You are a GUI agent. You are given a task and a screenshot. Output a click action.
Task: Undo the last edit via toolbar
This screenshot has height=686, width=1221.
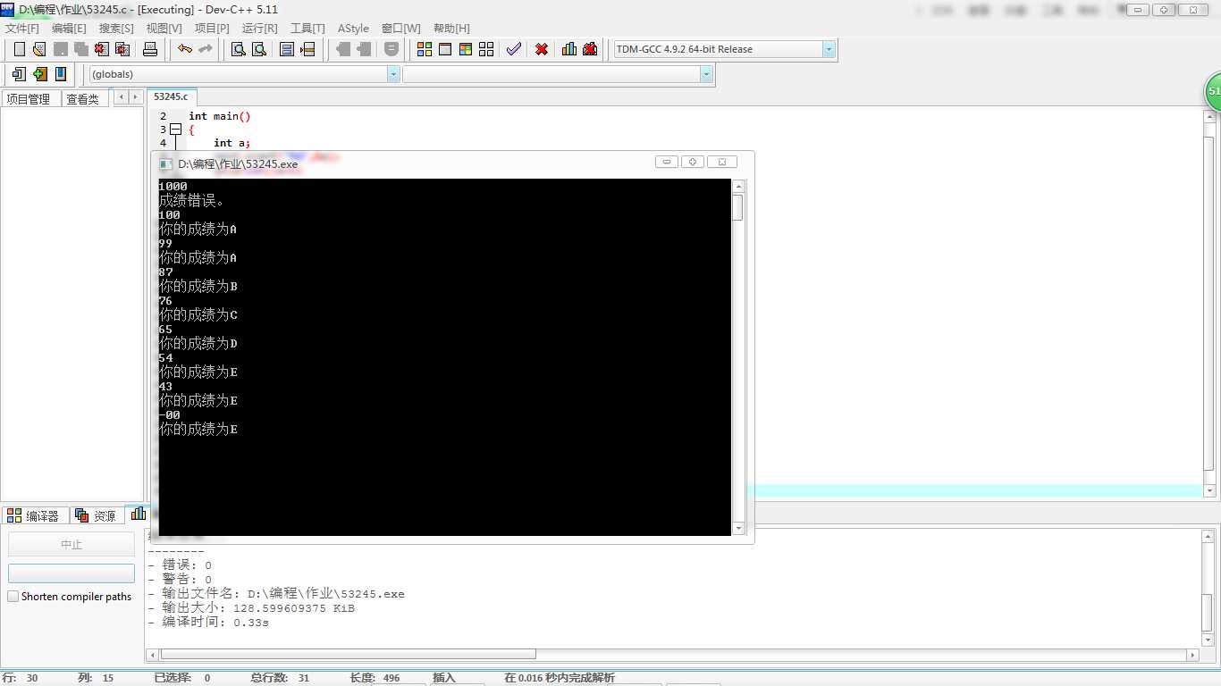(x=185, y=49)
